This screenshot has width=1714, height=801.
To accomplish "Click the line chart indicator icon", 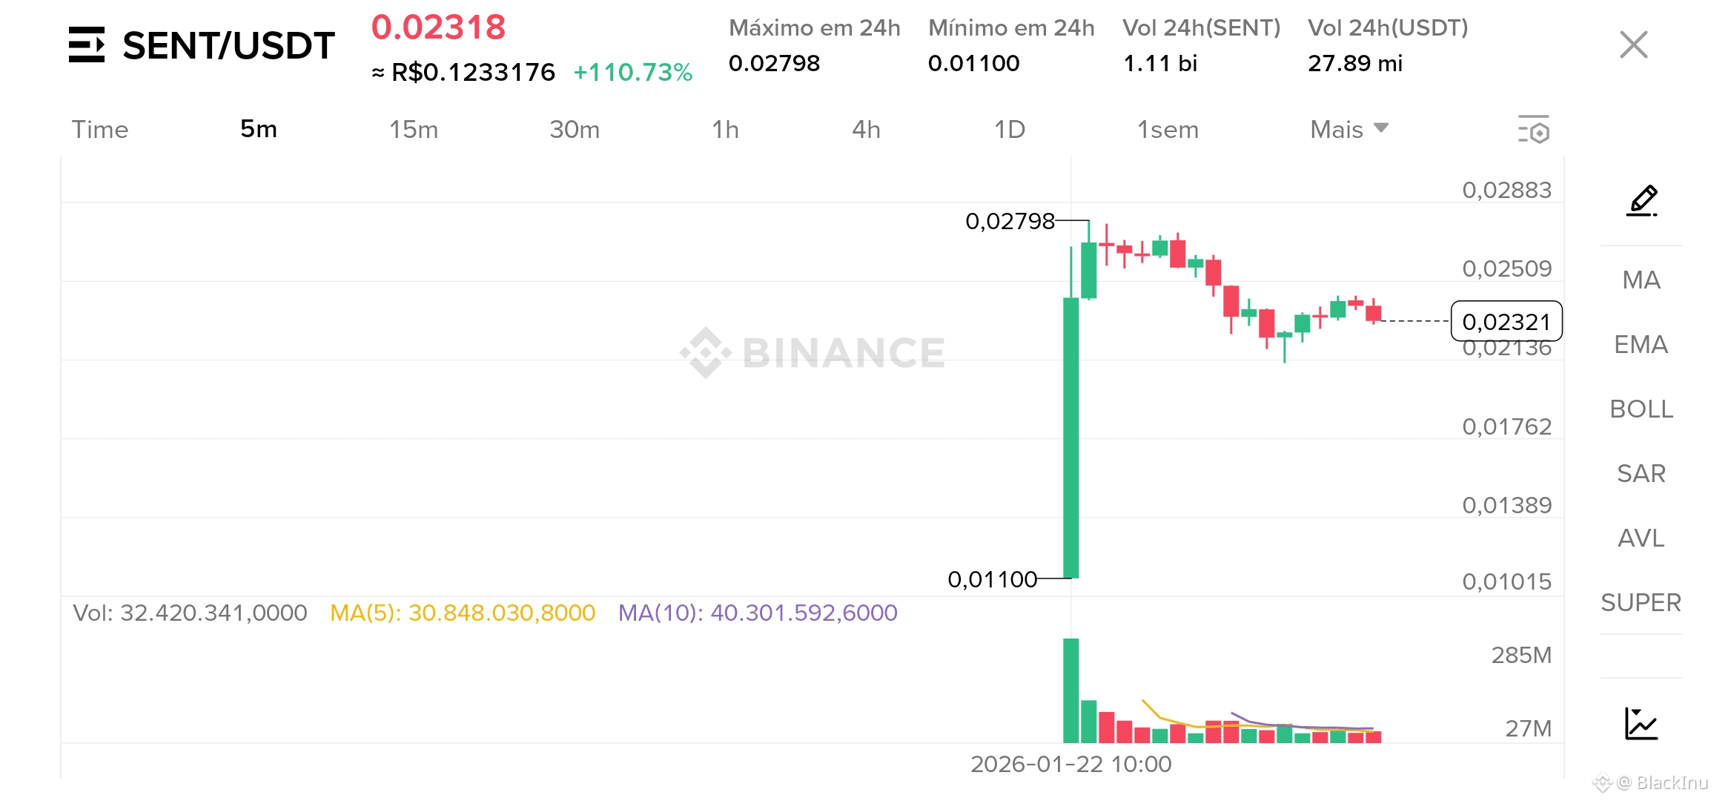I will 1641,723.
